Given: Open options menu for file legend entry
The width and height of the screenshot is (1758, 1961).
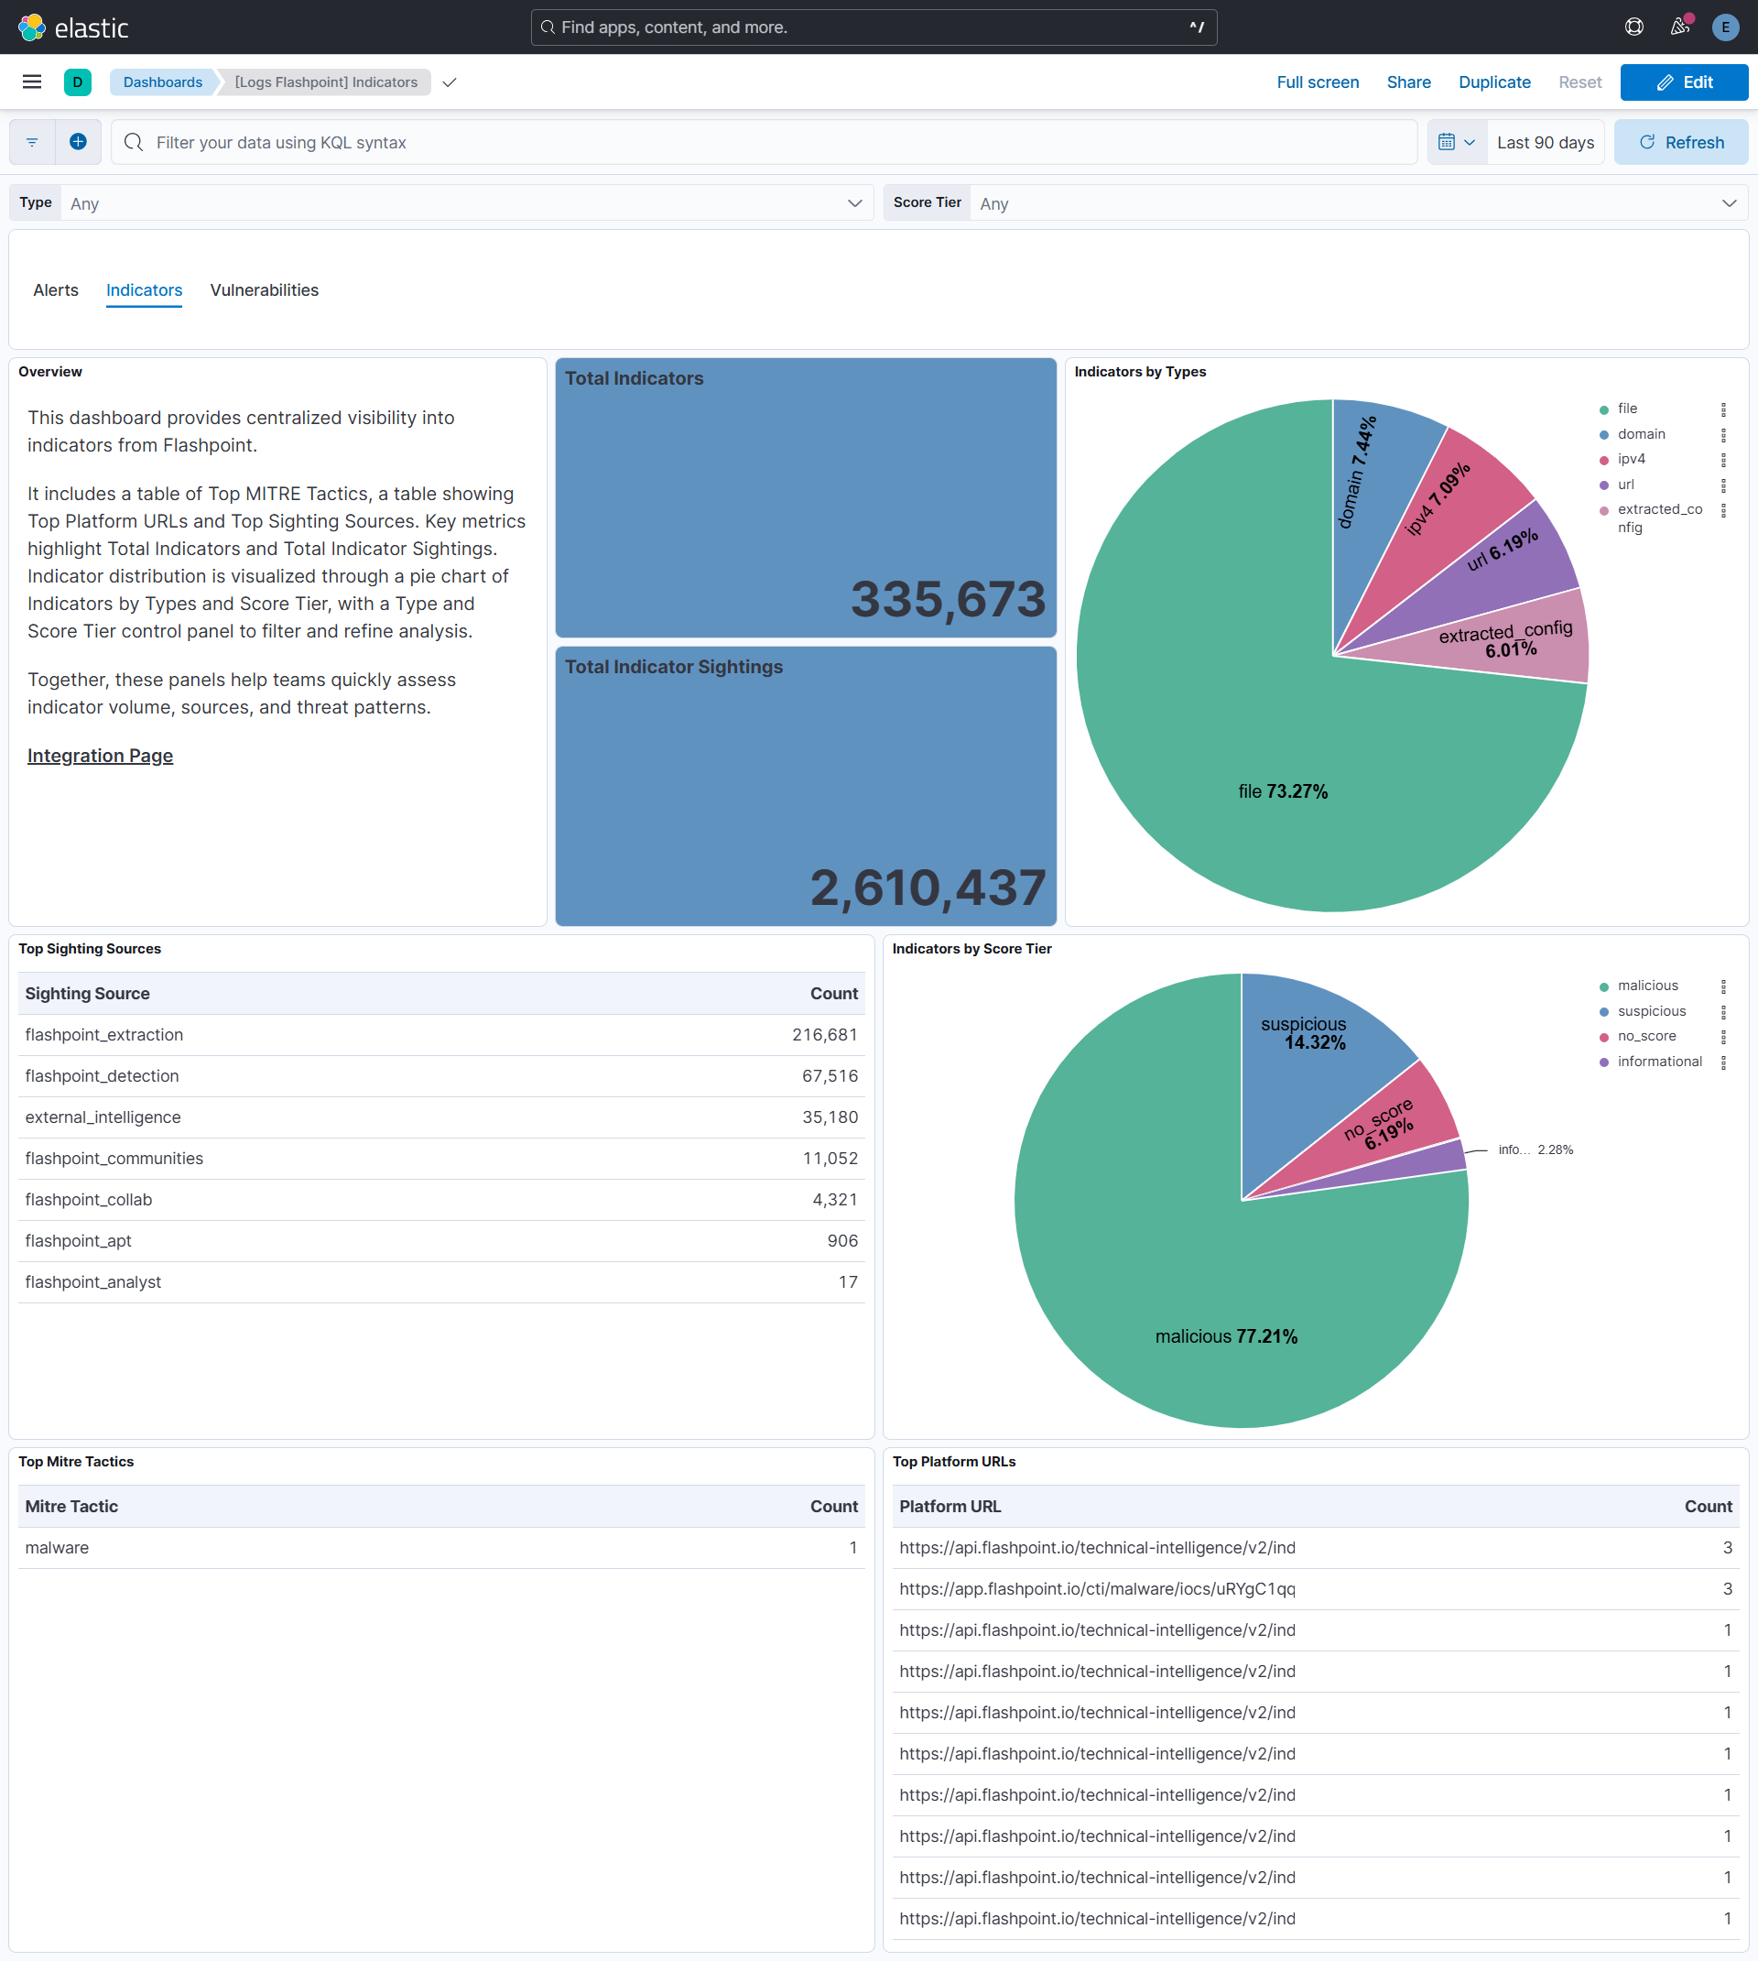Looking at the screenshot, I should [1725, 409].
